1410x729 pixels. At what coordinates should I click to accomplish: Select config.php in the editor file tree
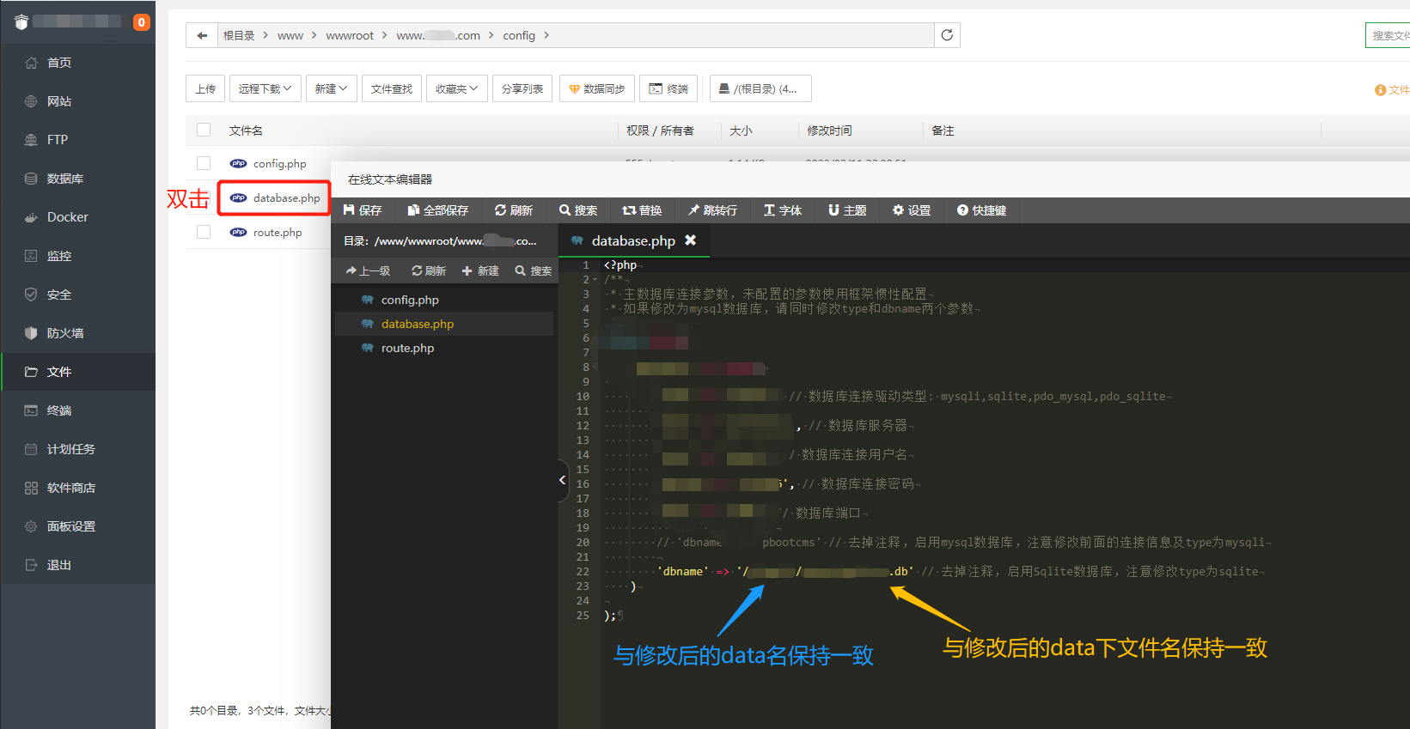coord(444,300)
